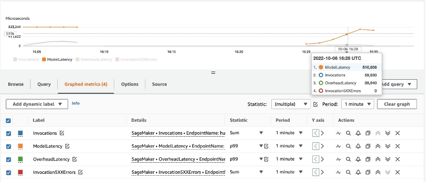Move the Invocations row down
The height and width of the screenshot is (182, 426).
coord(388,133)
